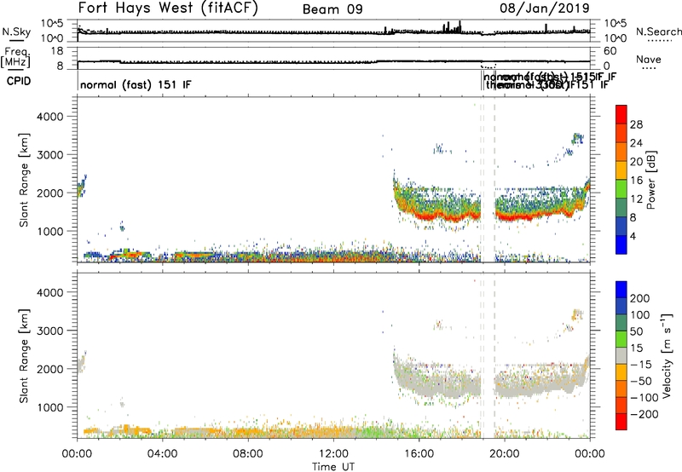Click the '4000' tick of the power panel
This screenshot has height=472, width=682.
click(x=50, y=117)
